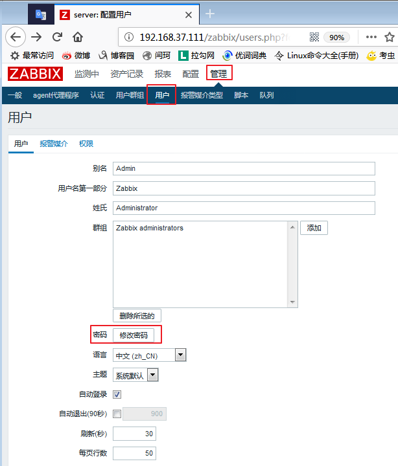Open the 拉勾网 bookmark
The width and height of the screenshot is (398, 466).
point(196,56)
